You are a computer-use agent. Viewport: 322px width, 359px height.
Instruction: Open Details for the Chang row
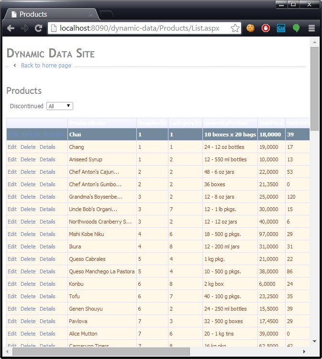coord(47,147)
